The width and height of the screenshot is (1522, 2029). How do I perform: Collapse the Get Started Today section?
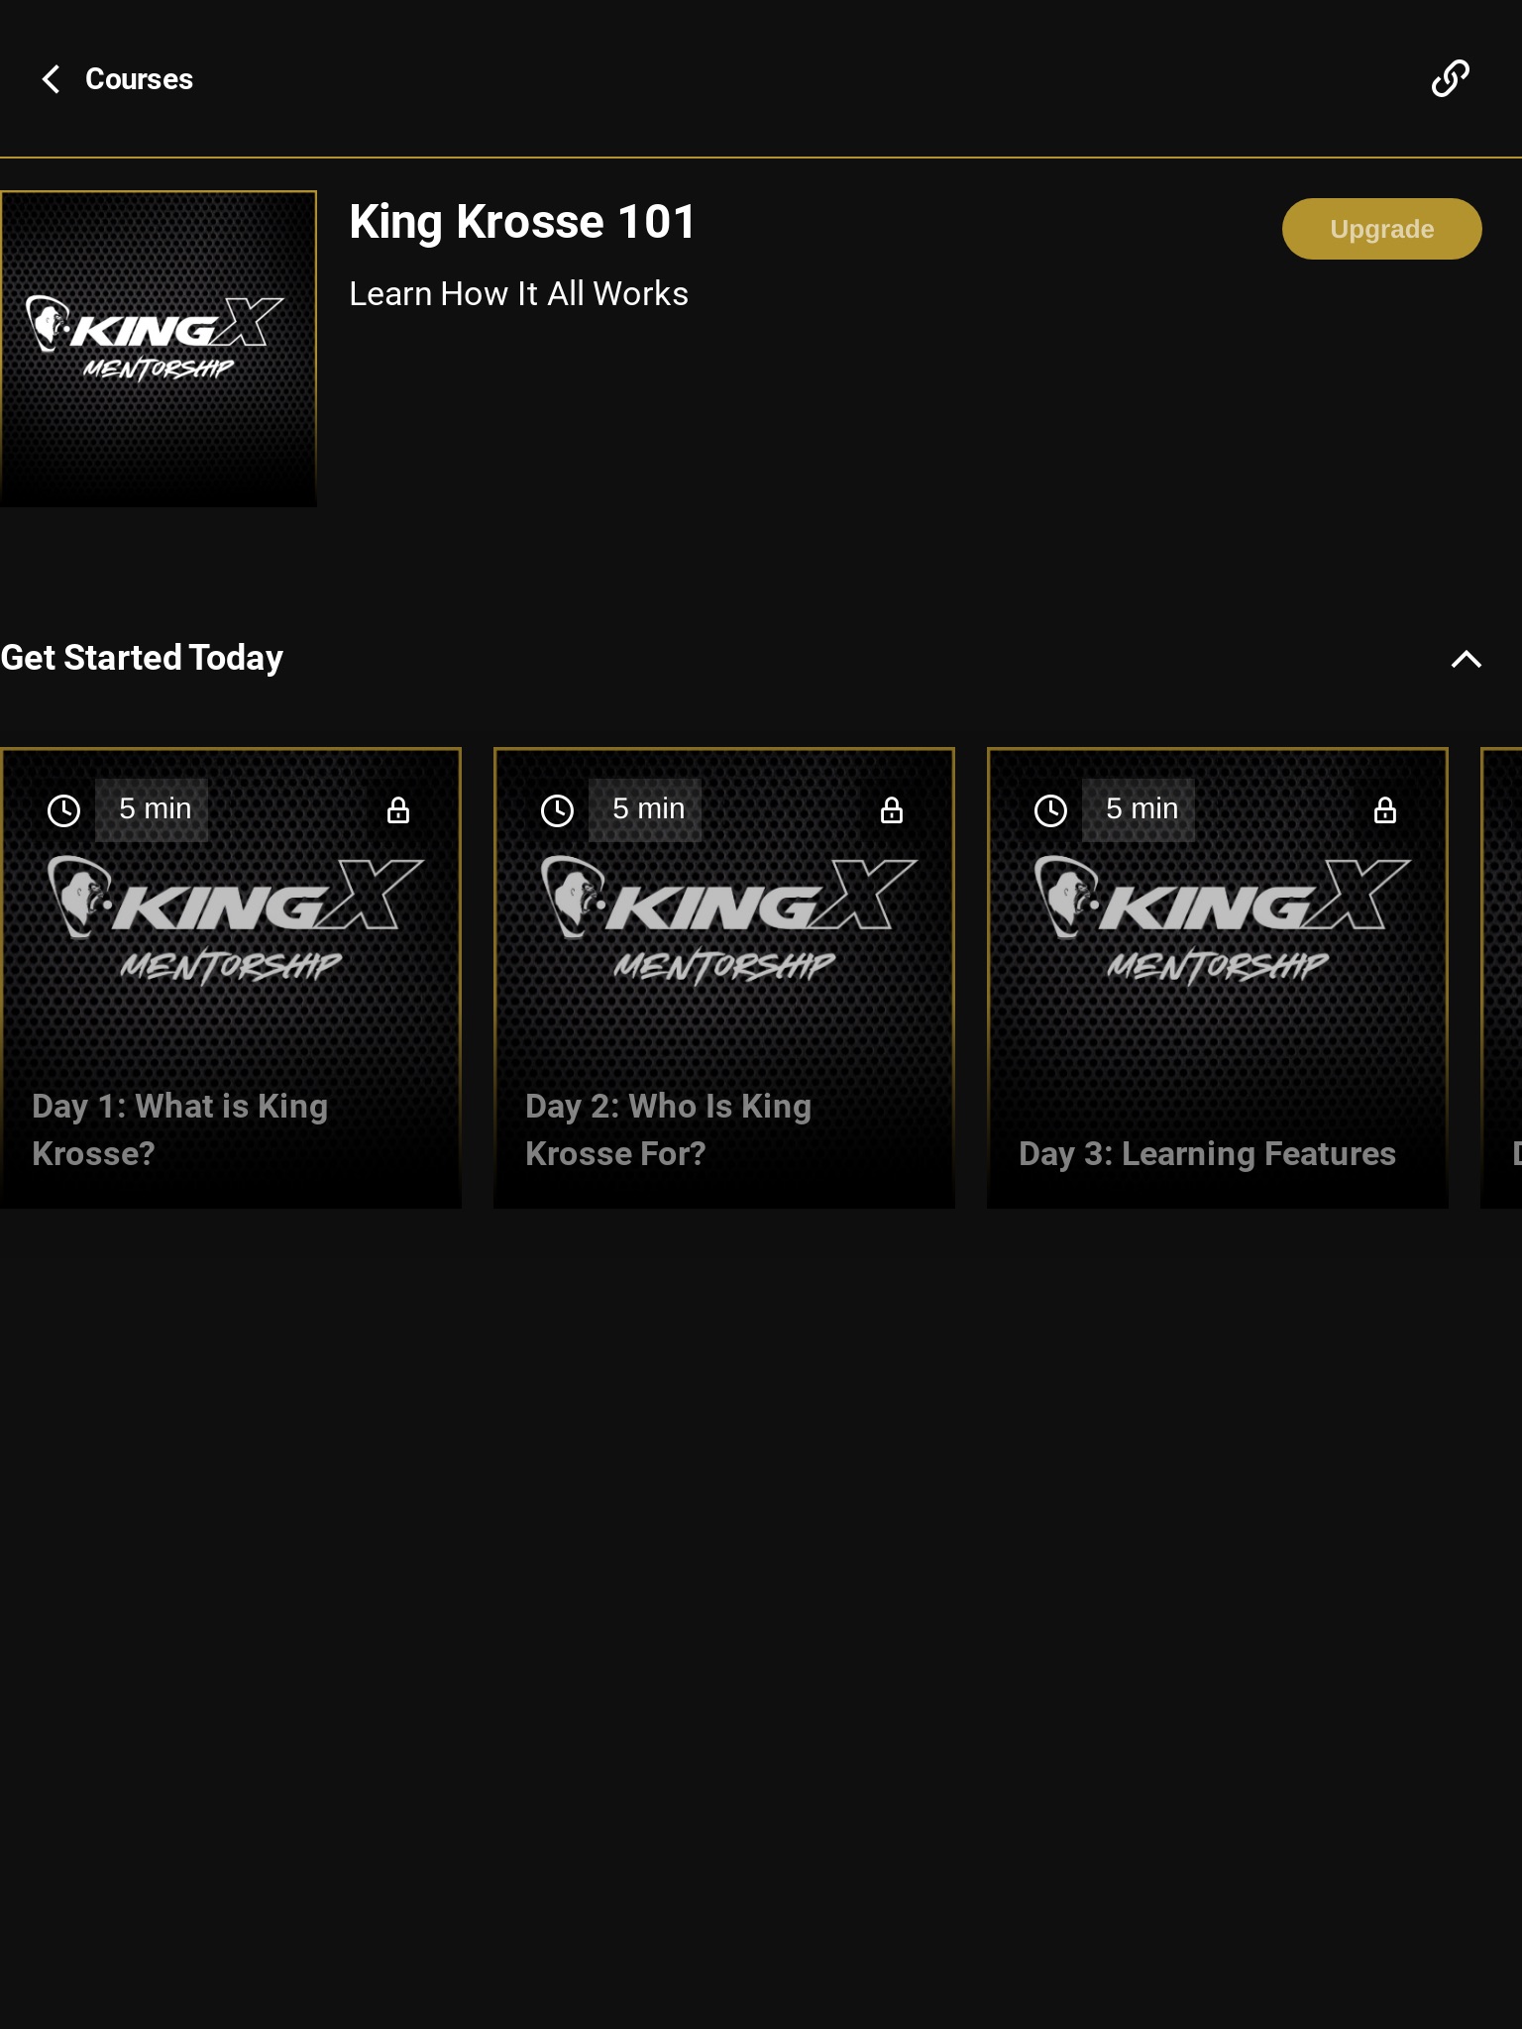[1466, 659]
